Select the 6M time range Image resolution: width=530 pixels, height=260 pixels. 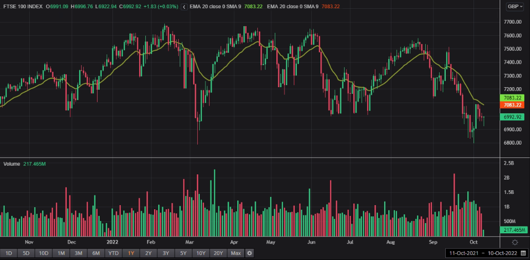click(96, 253)
